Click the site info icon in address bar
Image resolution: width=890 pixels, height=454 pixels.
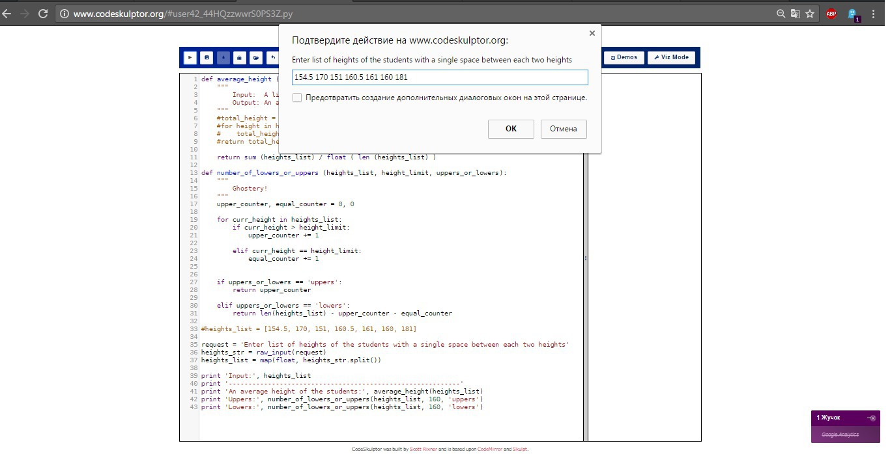pos(65,13)
